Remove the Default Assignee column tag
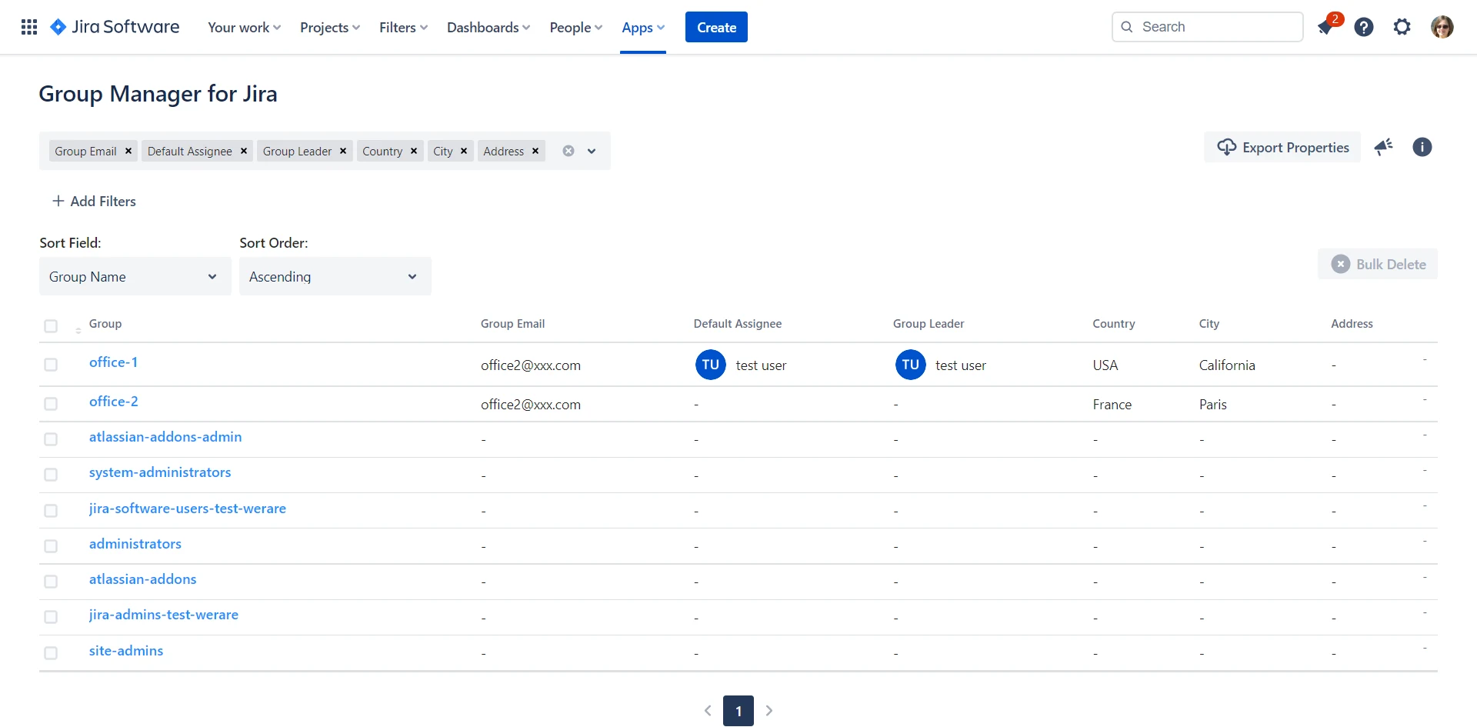This screenshot has width=1477, height=727. click(244, 151)
